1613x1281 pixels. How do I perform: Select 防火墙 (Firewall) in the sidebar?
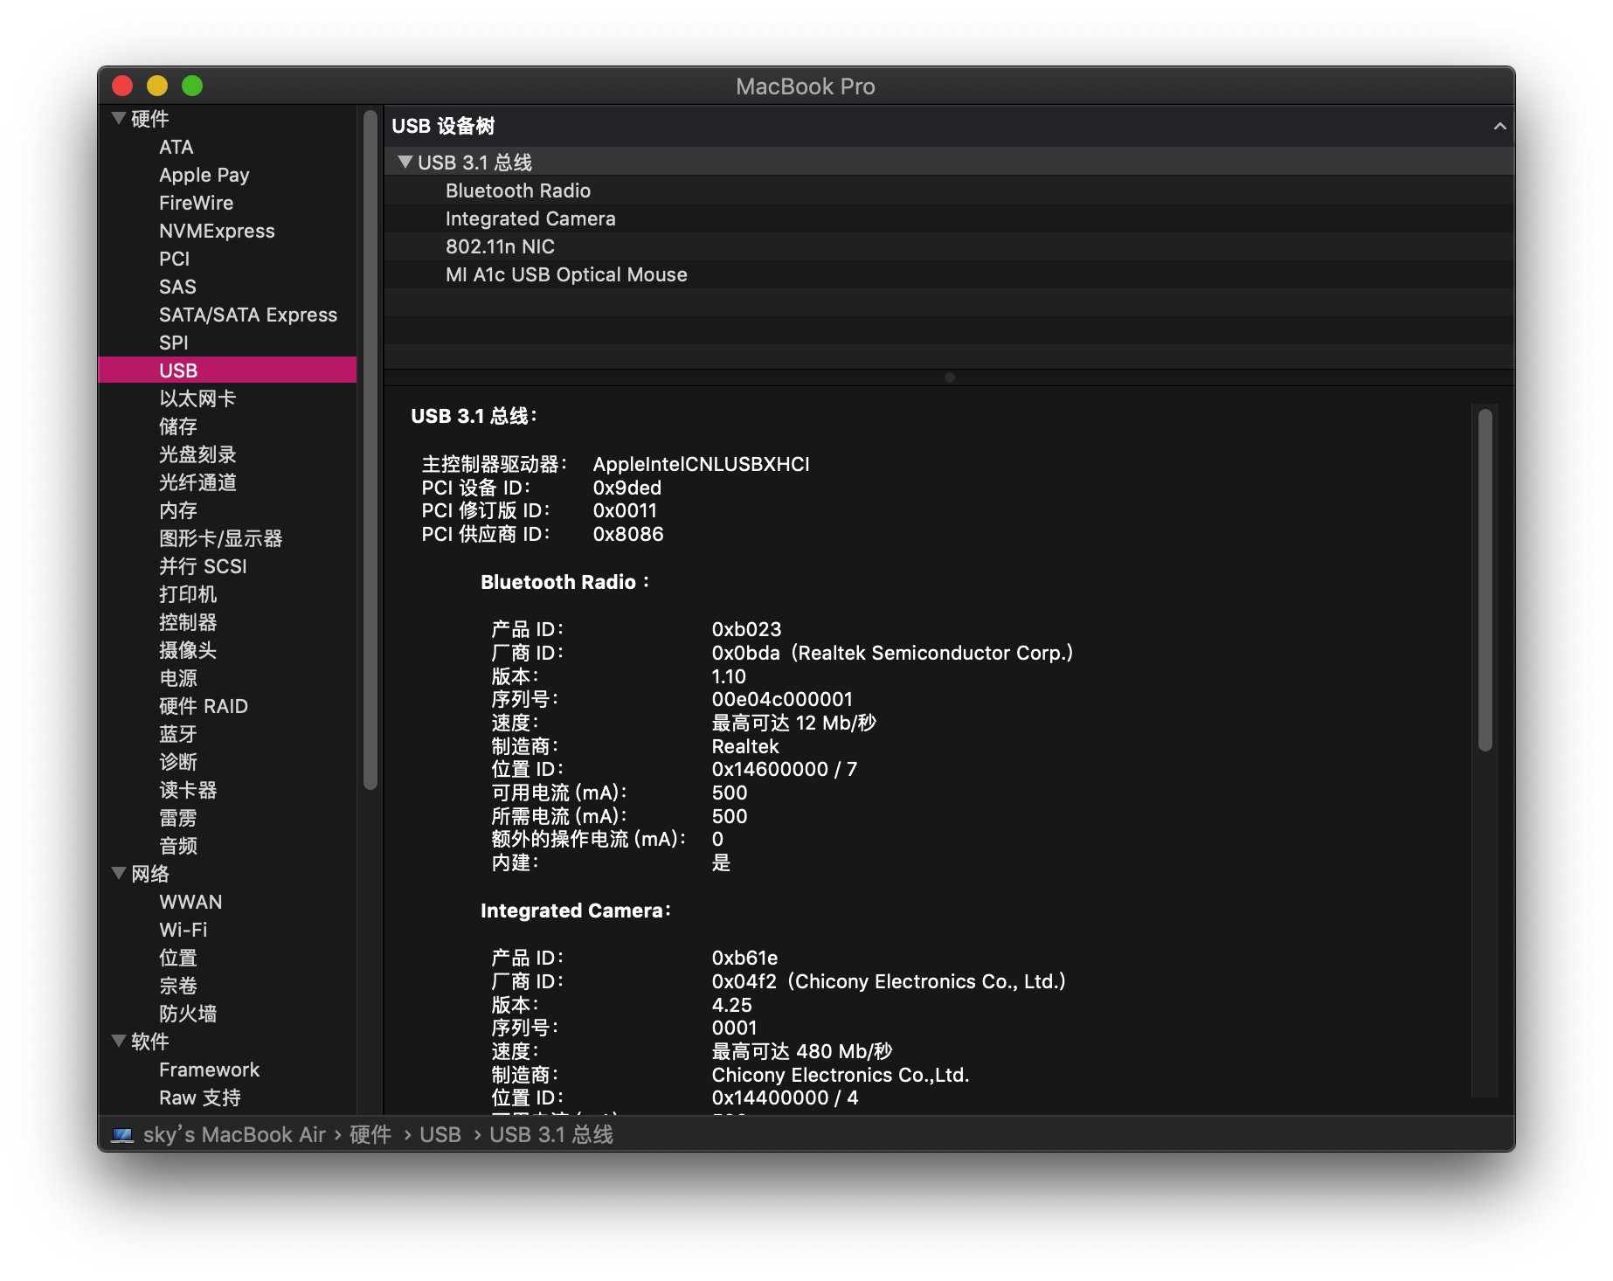(188, 1014)
